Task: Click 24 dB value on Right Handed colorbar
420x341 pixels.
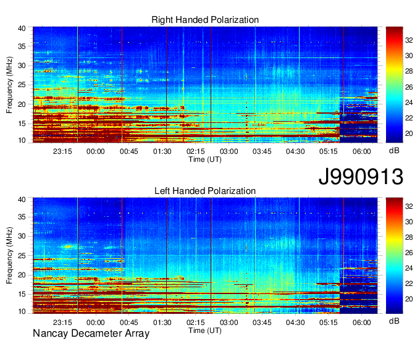Action: click(x=409, y=103)
